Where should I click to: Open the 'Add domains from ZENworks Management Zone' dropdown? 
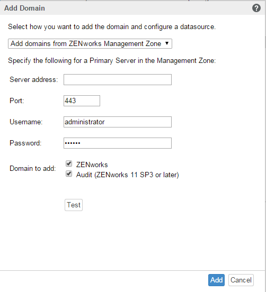click(x=90, y=43)
